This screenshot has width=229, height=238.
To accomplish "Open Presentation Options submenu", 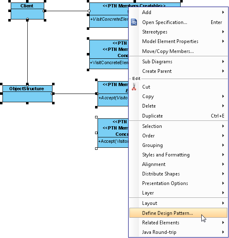I will click(178, 183).
